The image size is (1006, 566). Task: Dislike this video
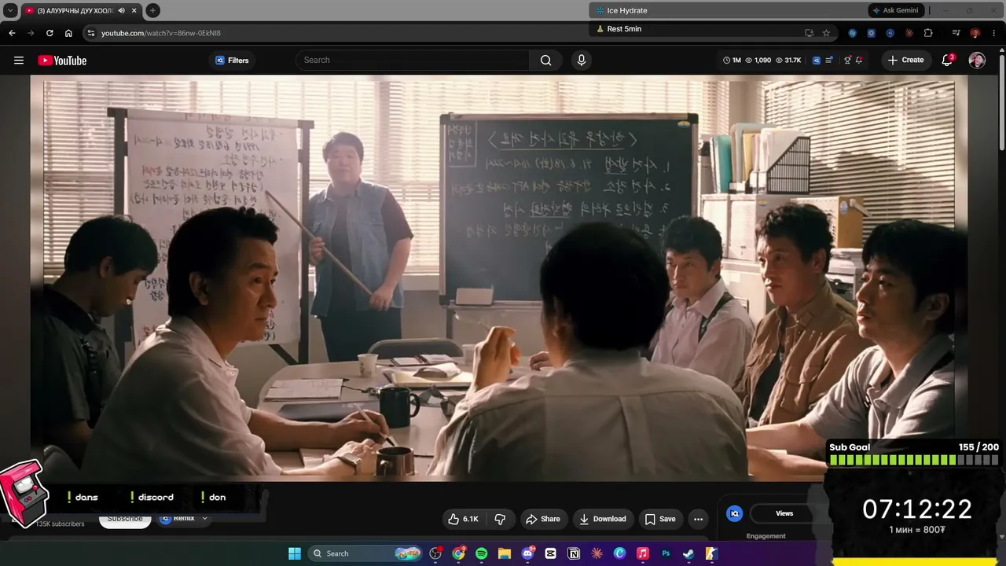pos(500,519)
